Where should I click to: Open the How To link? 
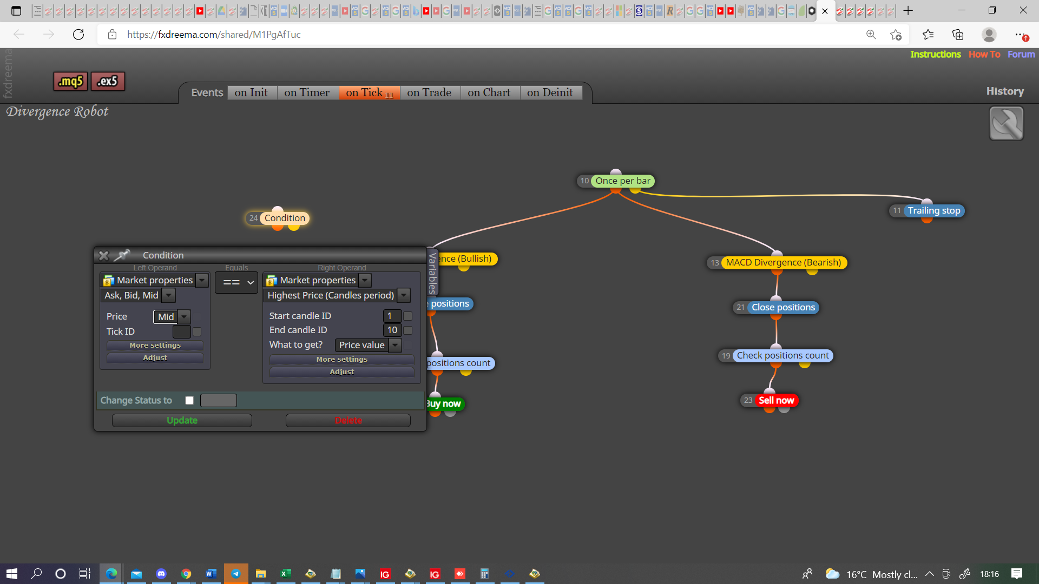(984, 54)
